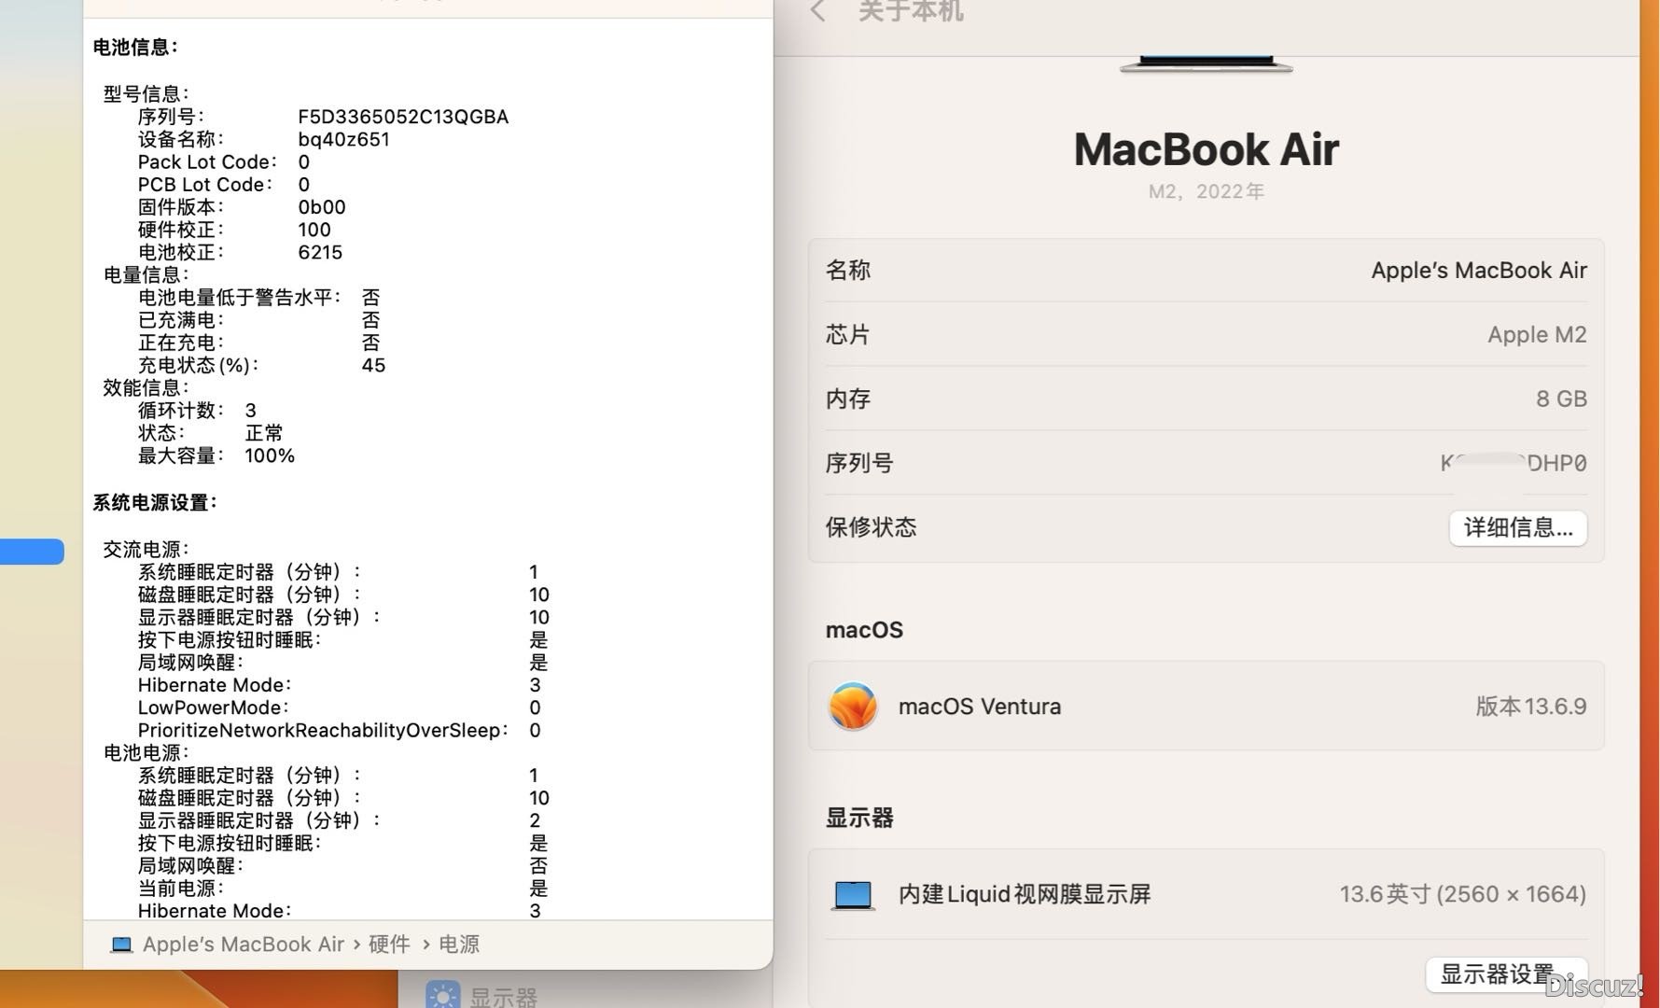Image resolution: width=1660 pixels, height=1008 pixels.
Task: Click the LowPowerMode label
Action: coord(213,707)
